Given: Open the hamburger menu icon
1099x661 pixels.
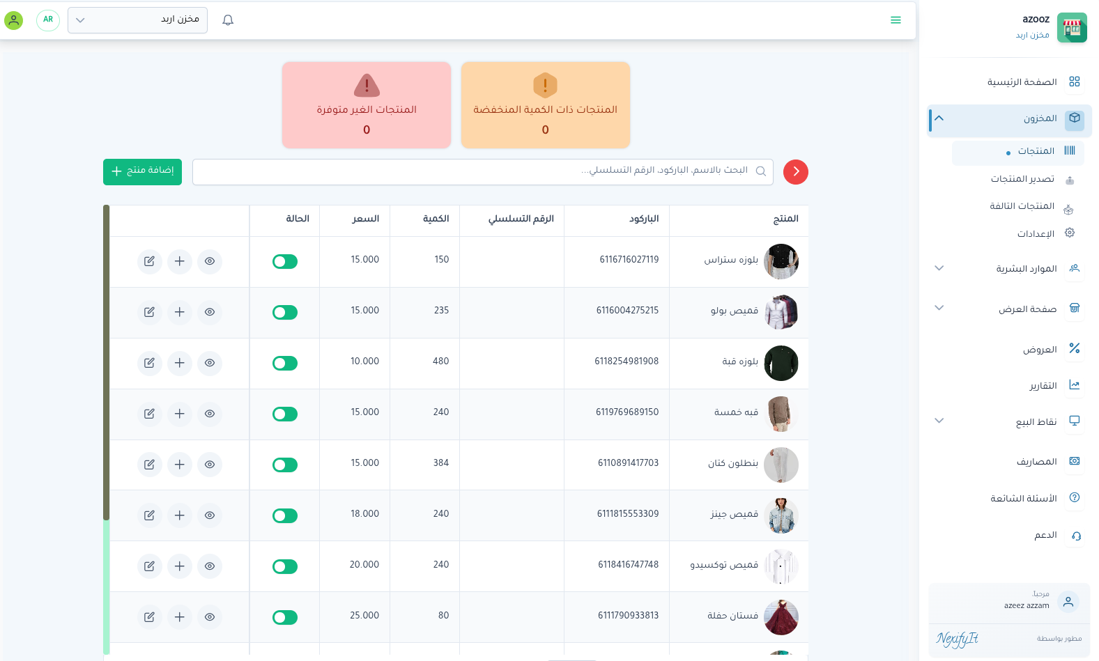Looking at the screenshot, I should [896, 20].
